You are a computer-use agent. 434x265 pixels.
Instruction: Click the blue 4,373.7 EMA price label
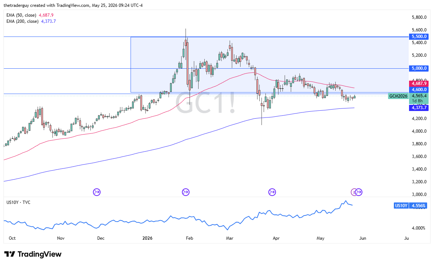[419, 108]
